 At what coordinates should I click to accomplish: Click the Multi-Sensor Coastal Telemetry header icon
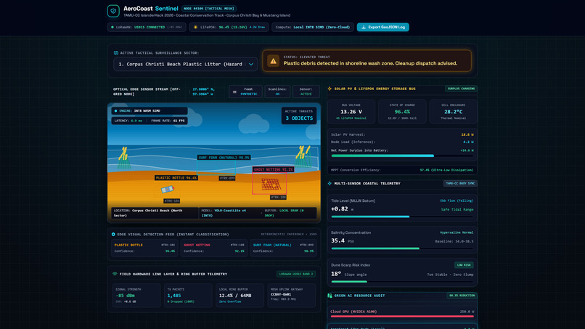(x=330, y=183)
